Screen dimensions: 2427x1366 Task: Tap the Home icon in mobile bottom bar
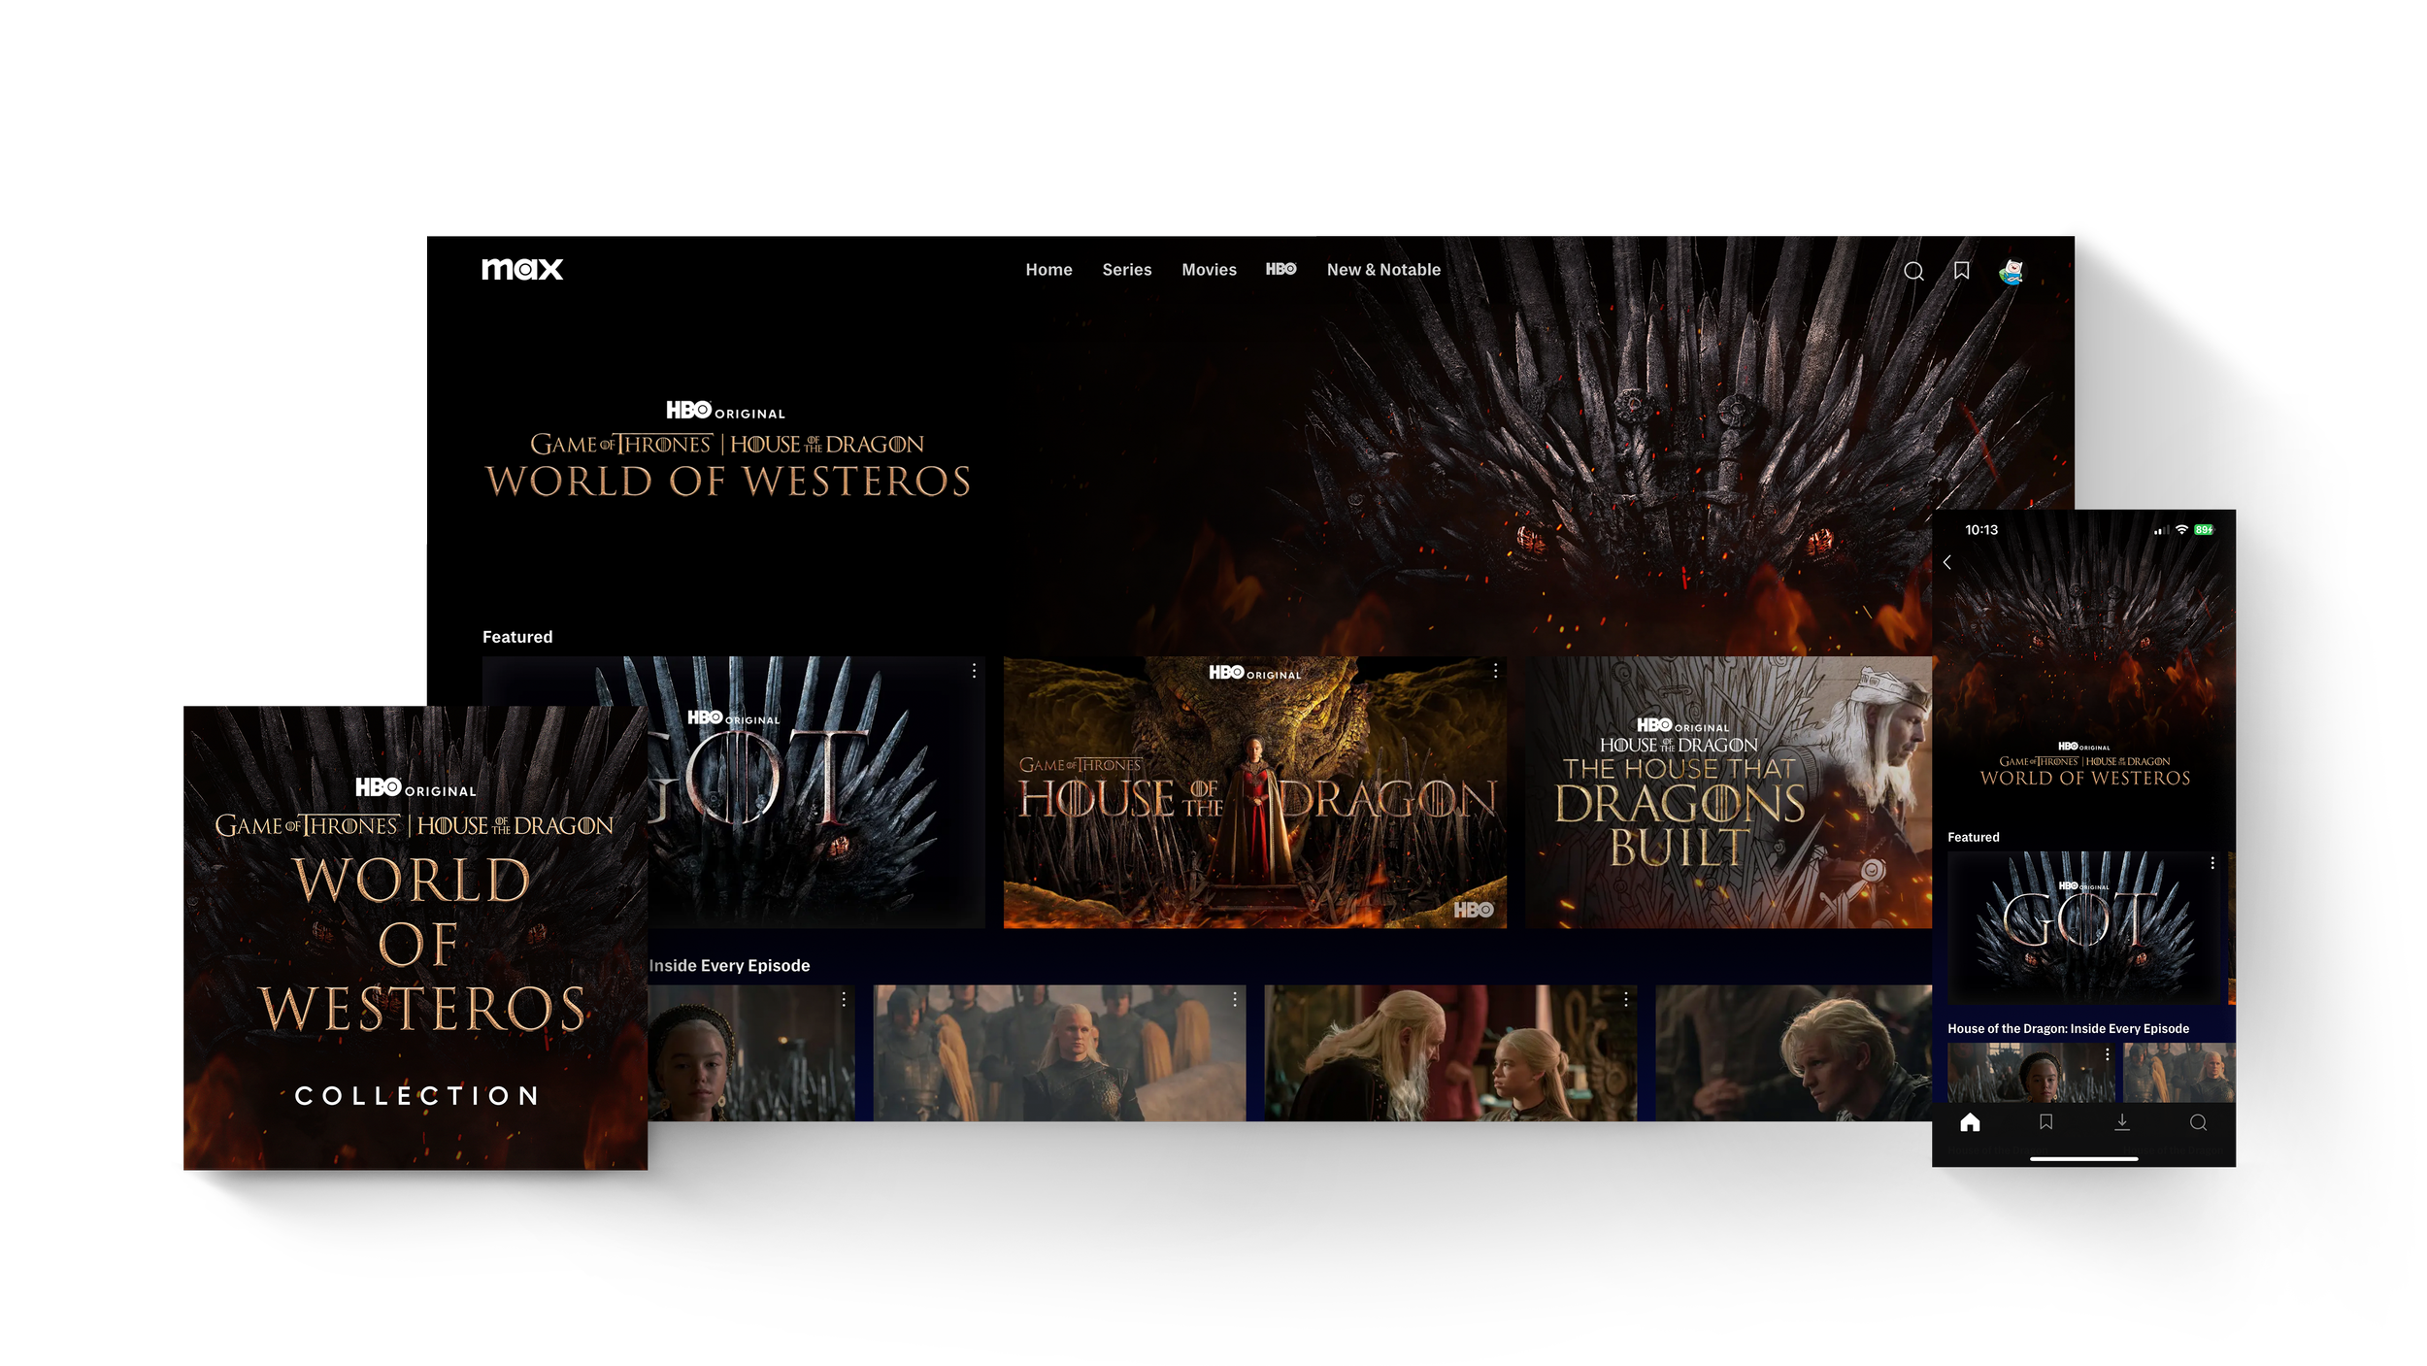click(x=1970, y=1122)
